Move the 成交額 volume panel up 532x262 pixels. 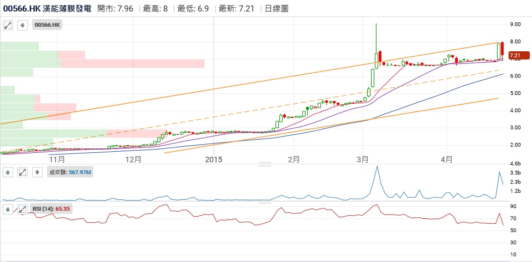coord(8,172)
